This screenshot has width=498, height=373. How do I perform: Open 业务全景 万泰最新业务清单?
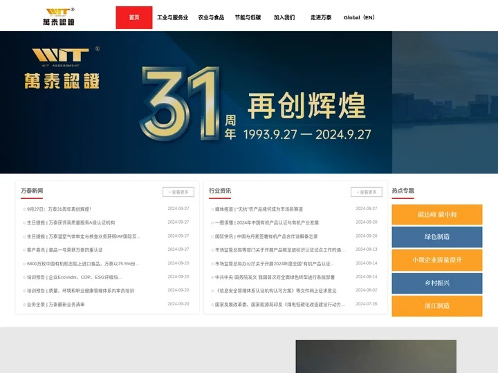[x=56, y=305]
